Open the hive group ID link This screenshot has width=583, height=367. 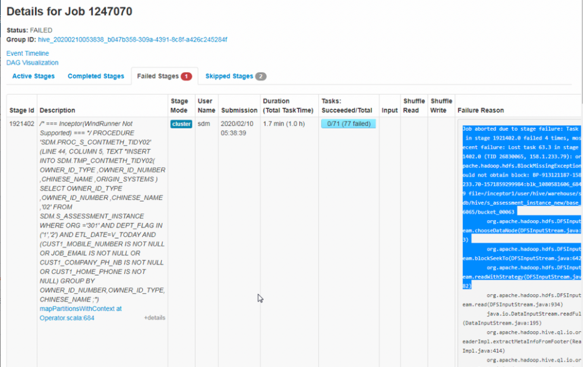[132, 39]
